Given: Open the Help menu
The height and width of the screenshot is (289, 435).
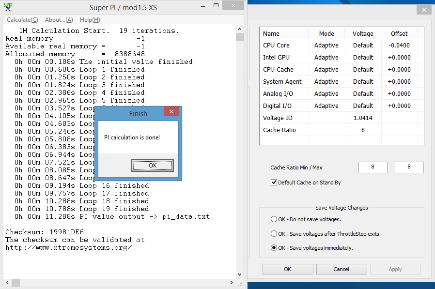Looking at the screenshot, I should 90,20.
